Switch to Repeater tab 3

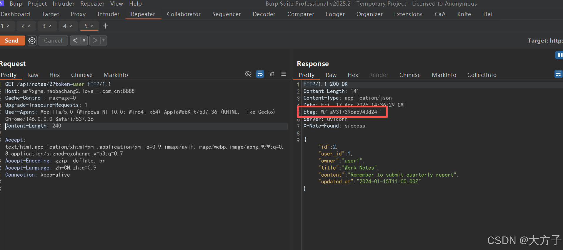click(x=44, y=26)
